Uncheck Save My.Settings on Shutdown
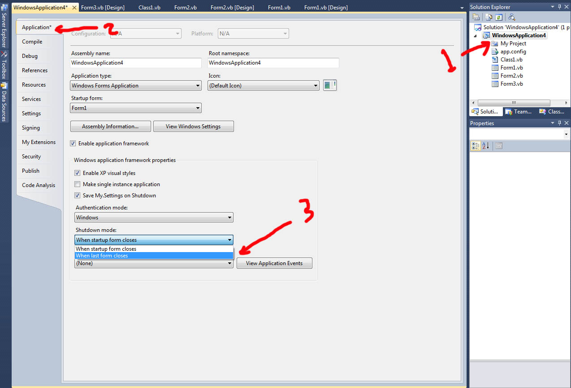The image size is (571, 388). coord(78,196)
